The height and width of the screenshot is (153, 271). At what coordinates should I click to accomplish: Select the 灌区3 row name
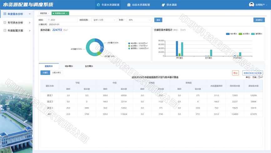pyautogui.click(x=50, y=108)
